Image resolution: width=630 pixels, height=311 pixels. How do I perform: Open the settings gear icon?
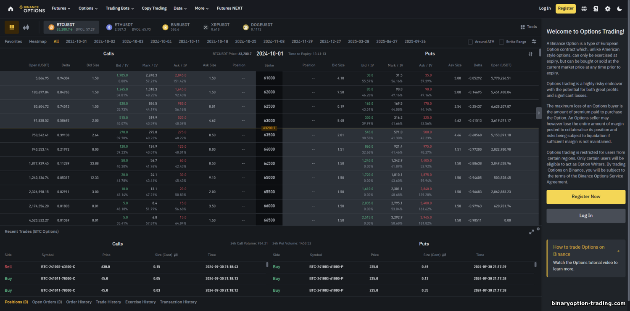pyautogui.click(x=607, y=8)
